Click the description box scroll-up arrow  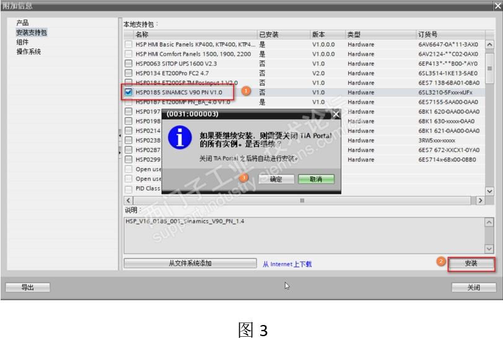click(489, 222)
